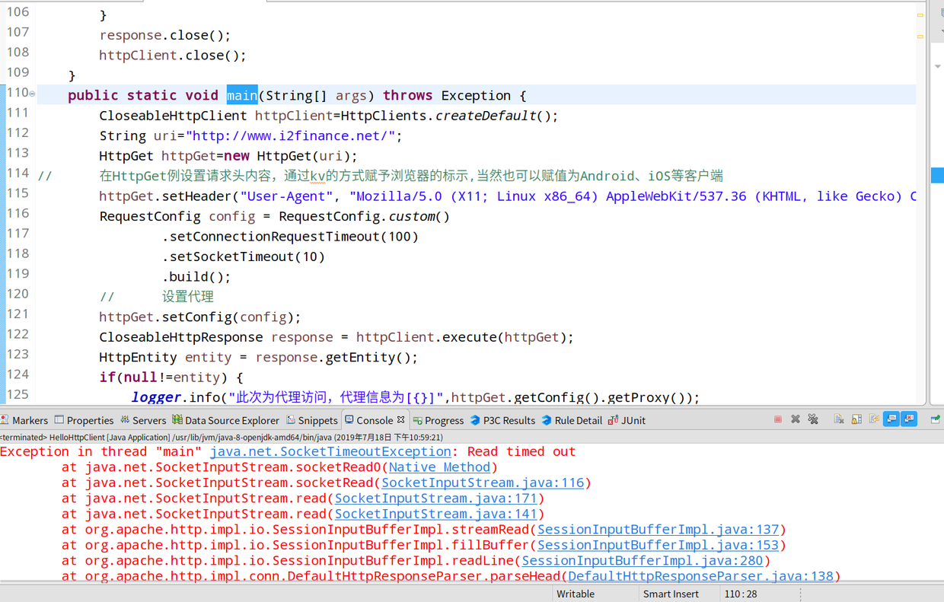Click the "User-Agent" string on line 115
This screenshot has width=944, height=602.
coord(286,196)
